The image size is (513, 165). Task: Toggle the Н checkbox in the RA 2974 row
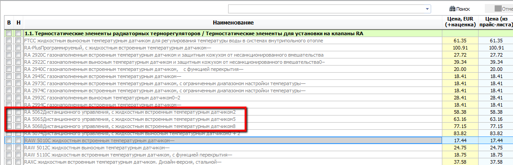coord(18,91)
